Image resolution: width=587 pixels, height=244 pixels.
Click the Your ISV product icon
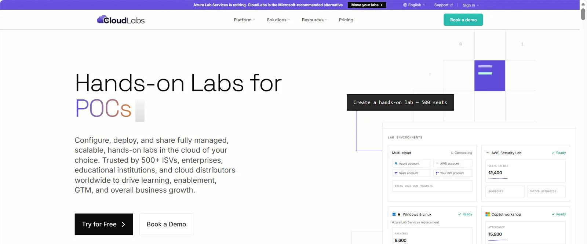(x=437, y=173)
